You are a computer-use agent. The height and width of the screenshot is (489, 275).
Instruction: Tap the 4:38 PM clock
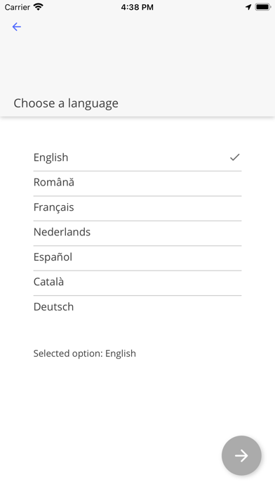(x=137, y=7)
